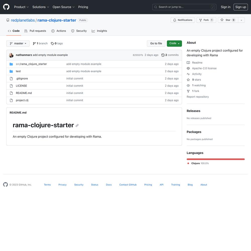Click the branch icon next to 1 branch

34,43
